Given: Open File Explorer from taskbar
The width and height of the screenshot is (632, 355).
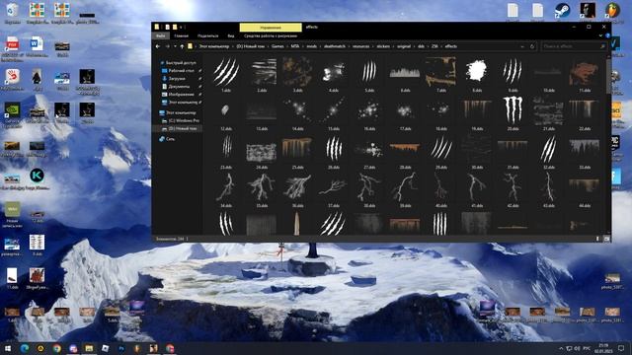Looking at the screenshot, I should 89,348.
